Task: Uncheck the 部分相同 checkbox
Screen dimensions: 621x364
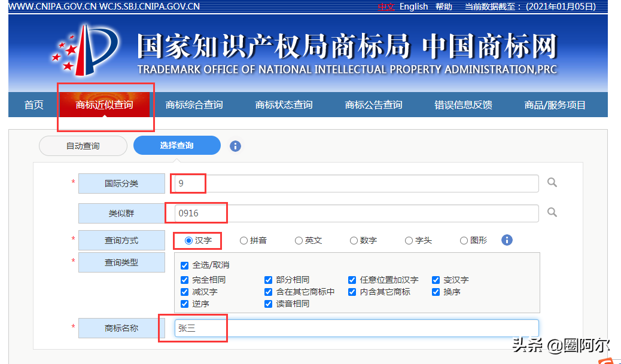Action: tap(268, 280)
